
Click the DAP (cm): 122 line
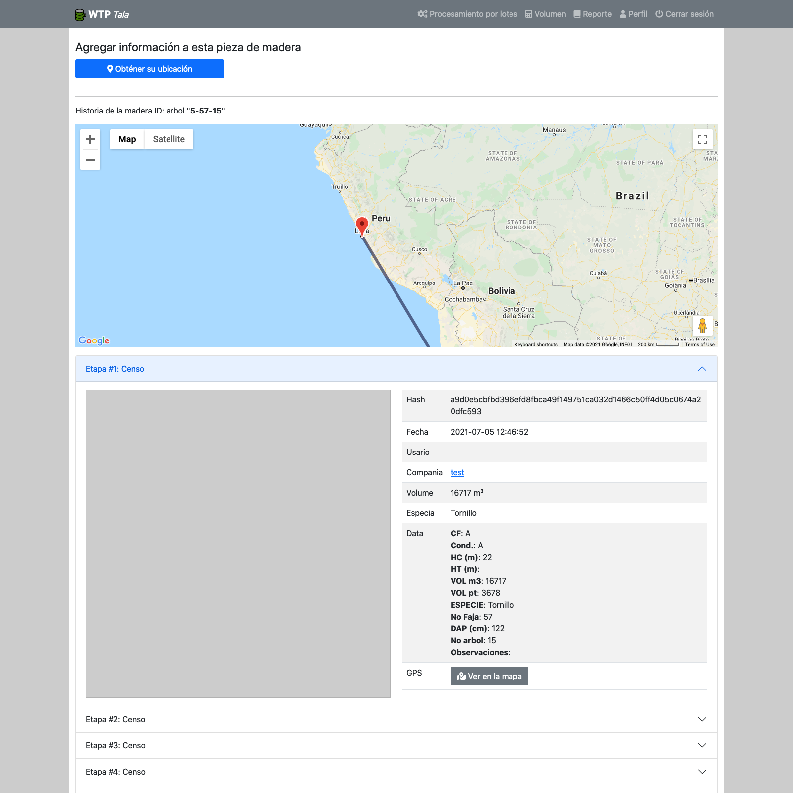(x=477, y=628)
